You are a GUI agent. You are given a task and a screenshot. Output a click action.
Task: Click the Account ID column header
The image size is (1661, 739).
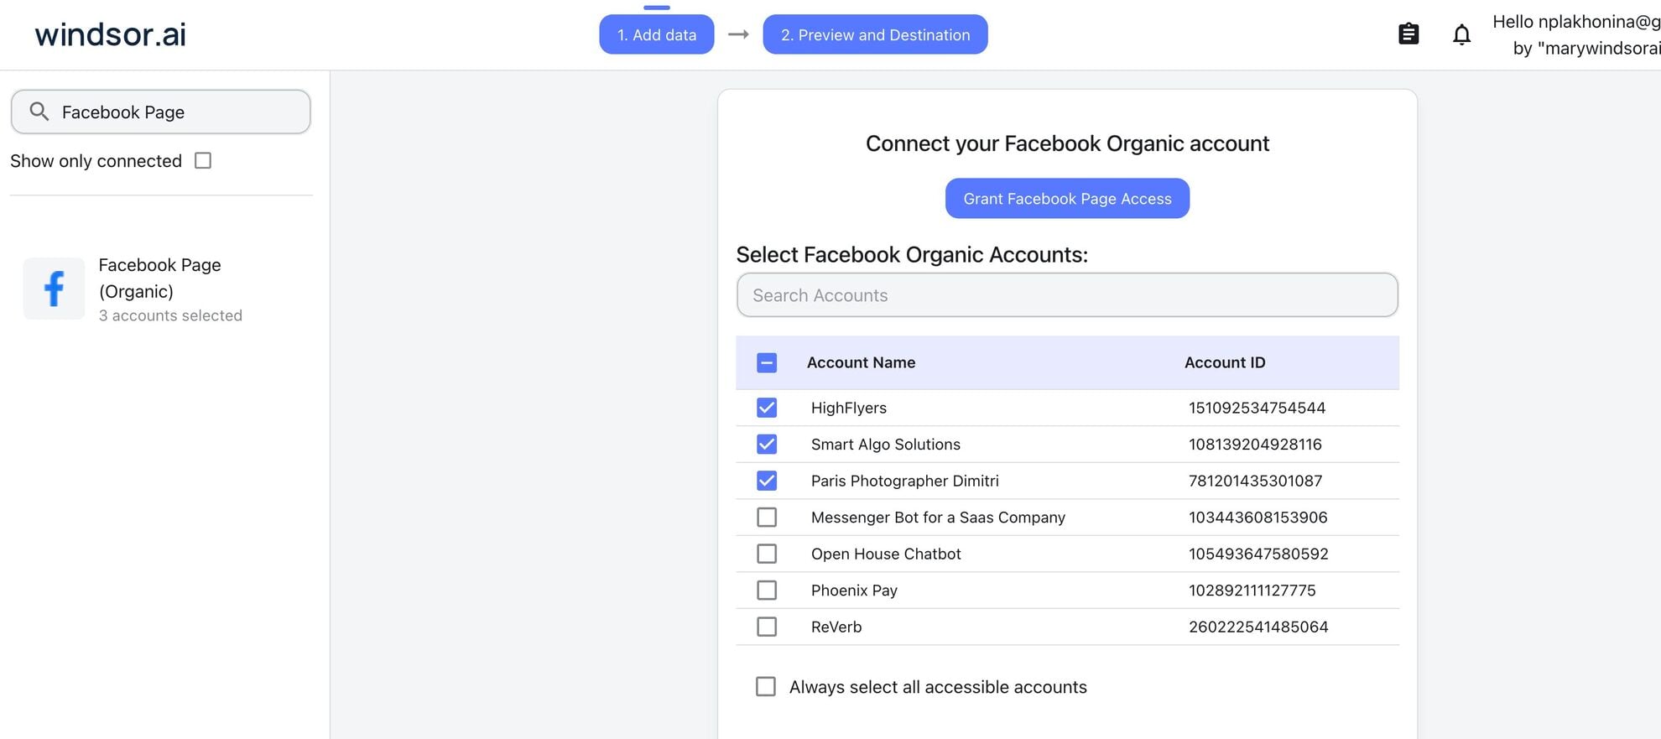1225,362
